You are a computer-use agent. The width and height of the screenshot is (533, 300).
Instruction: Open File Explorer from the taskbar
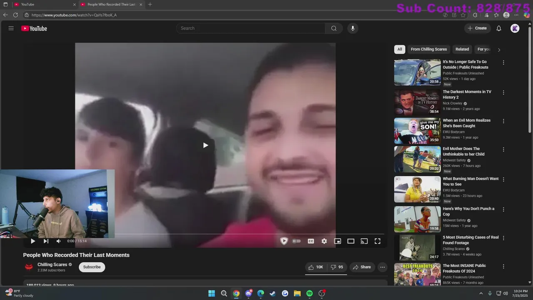297,293
